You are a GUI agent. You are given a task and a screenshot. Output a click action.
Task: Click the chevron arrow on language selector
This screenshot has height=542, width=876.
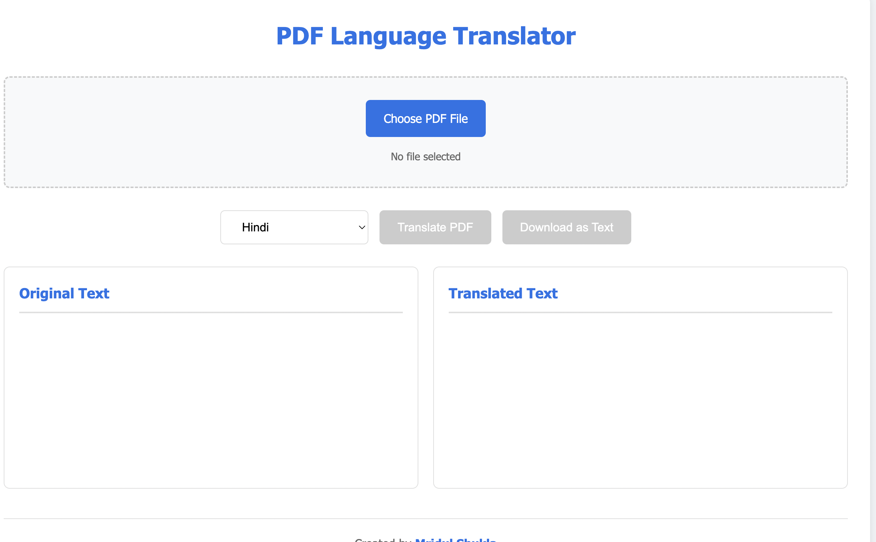coord(362,227)
